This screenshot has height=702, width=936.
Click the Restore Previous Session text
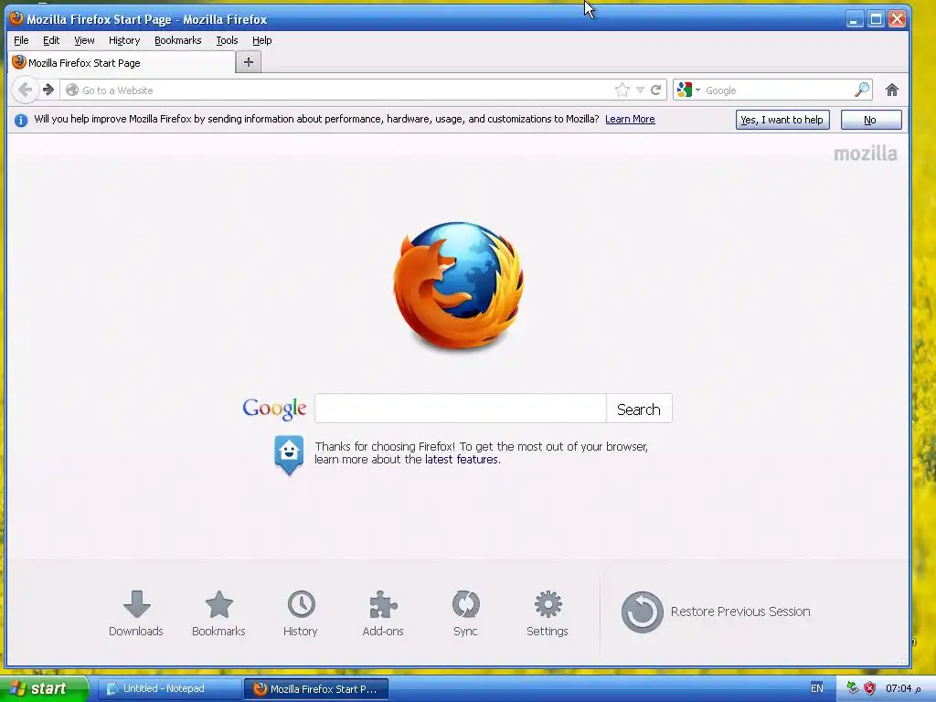[740, 612]
